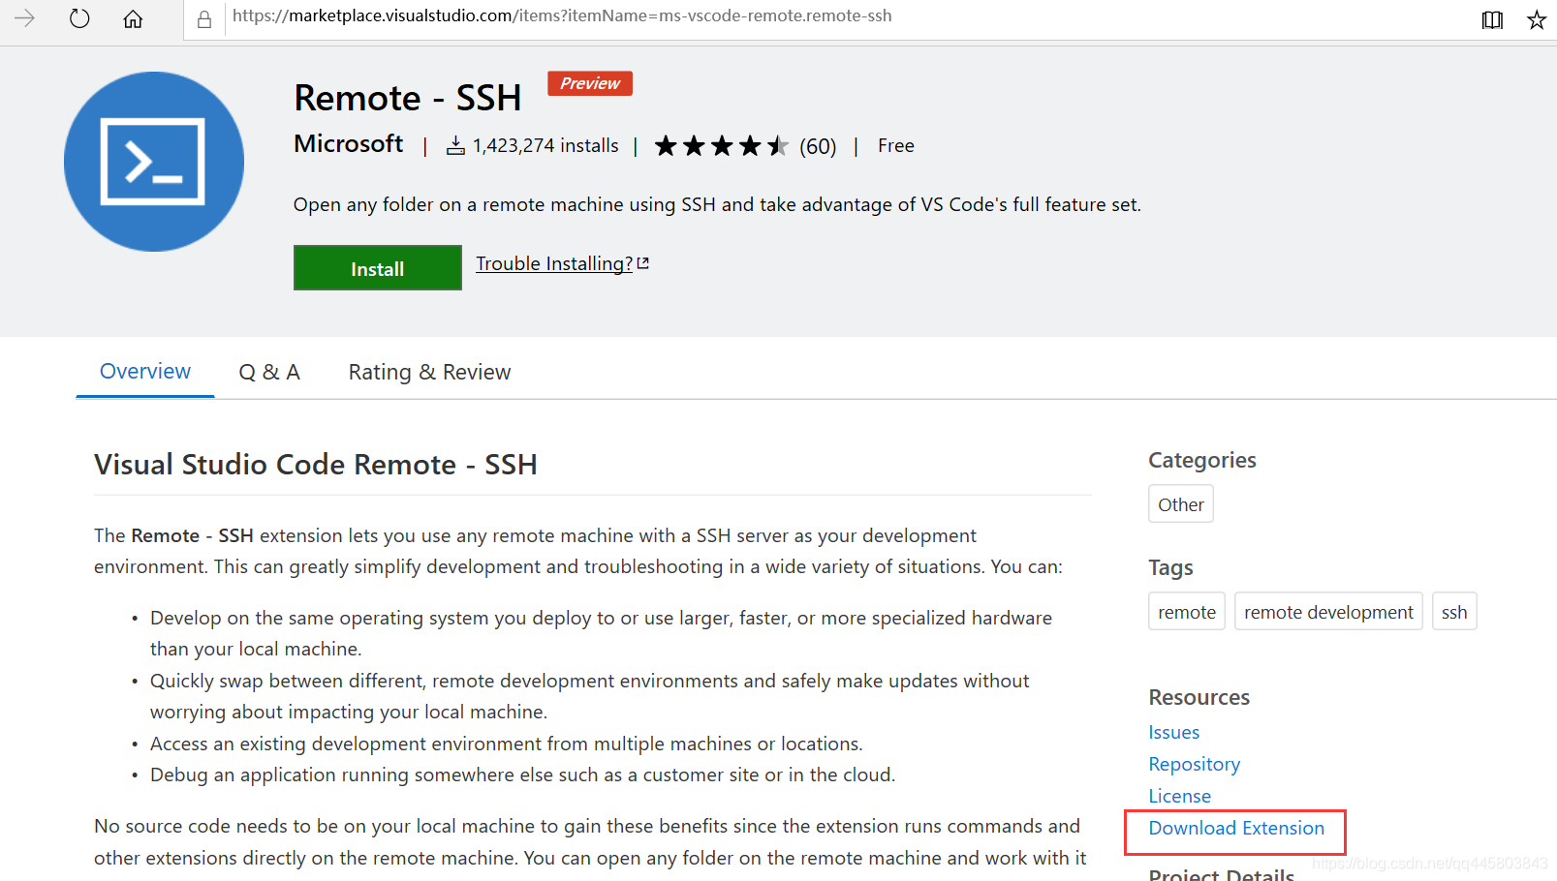Screen dimensions: 1557x881
Task: Select the remote development tag
Action: pos(1328,612)
